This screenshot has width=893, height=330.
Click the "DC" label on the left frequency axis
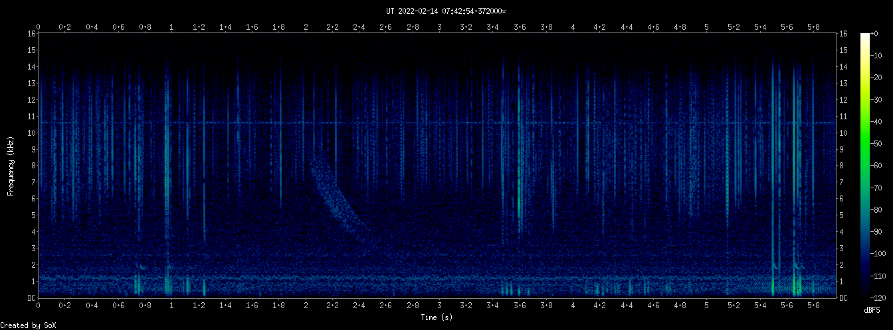point(31,298)
